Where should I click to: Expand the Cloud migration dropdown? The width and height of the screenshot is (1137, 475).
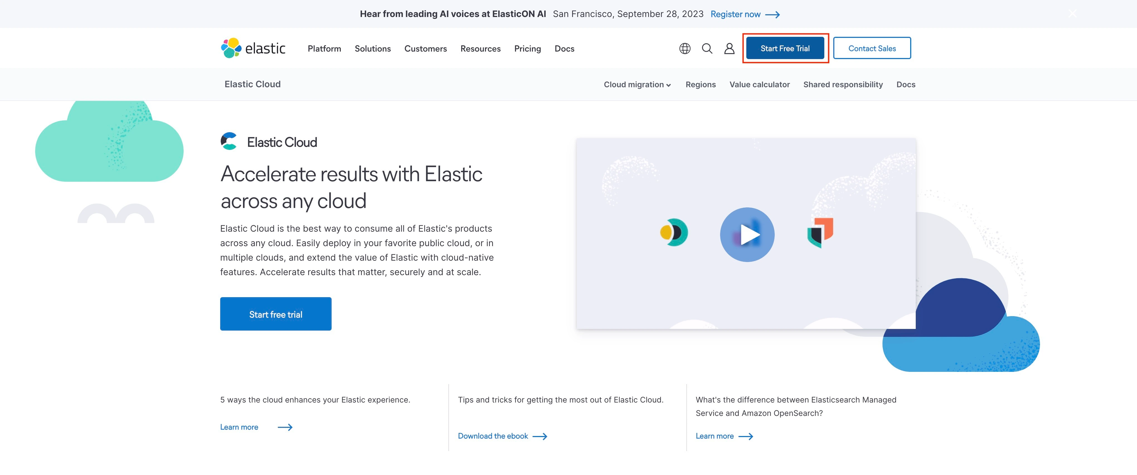(x=637, y=84)
